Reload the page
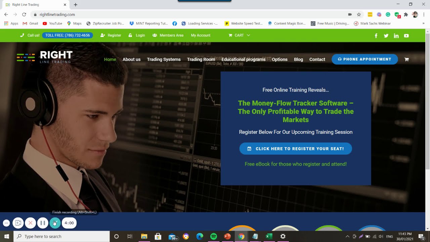This screenshot has height=242, width=430. click(24, 14)
